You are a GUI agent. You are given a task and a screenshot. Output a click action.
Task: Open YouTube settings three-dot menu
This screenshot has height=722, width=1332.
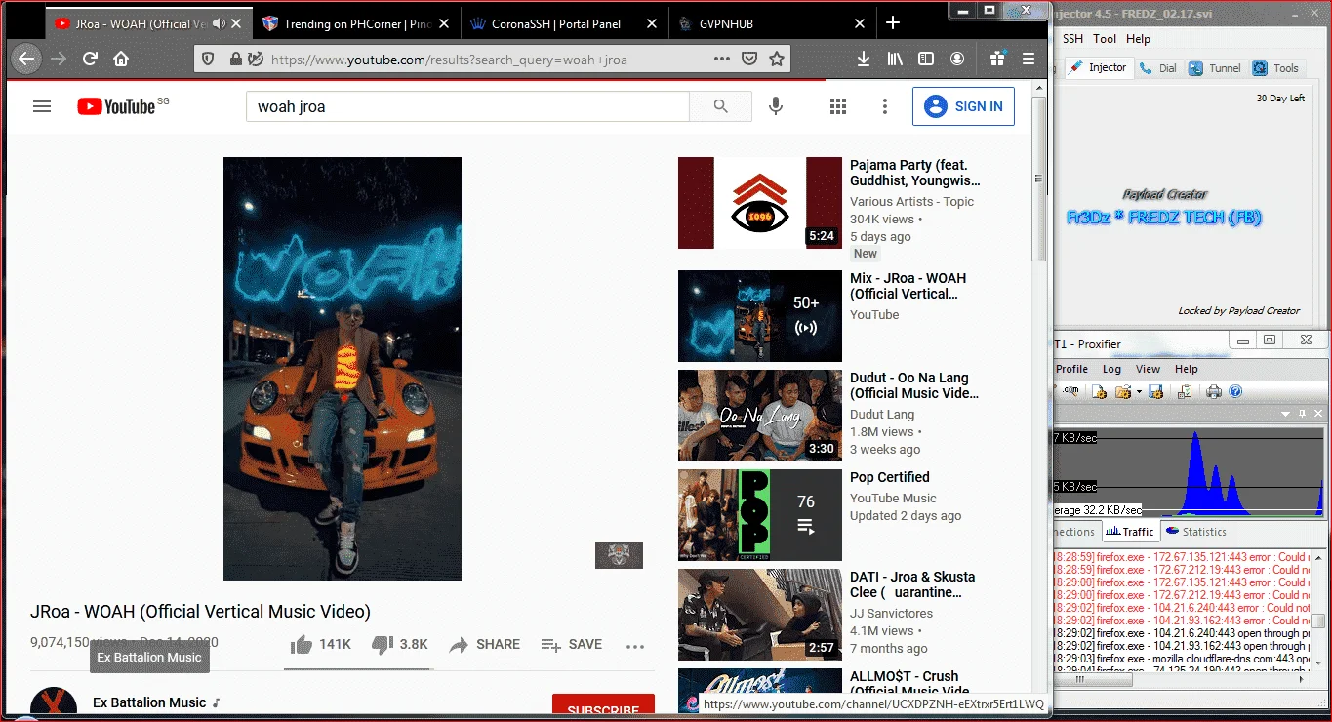point(885,106)
